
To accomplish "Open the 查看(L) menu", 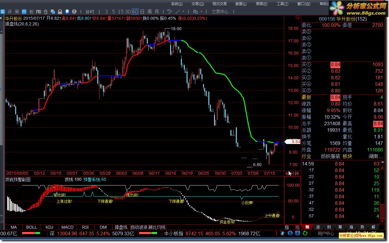I will pos(241,4).
